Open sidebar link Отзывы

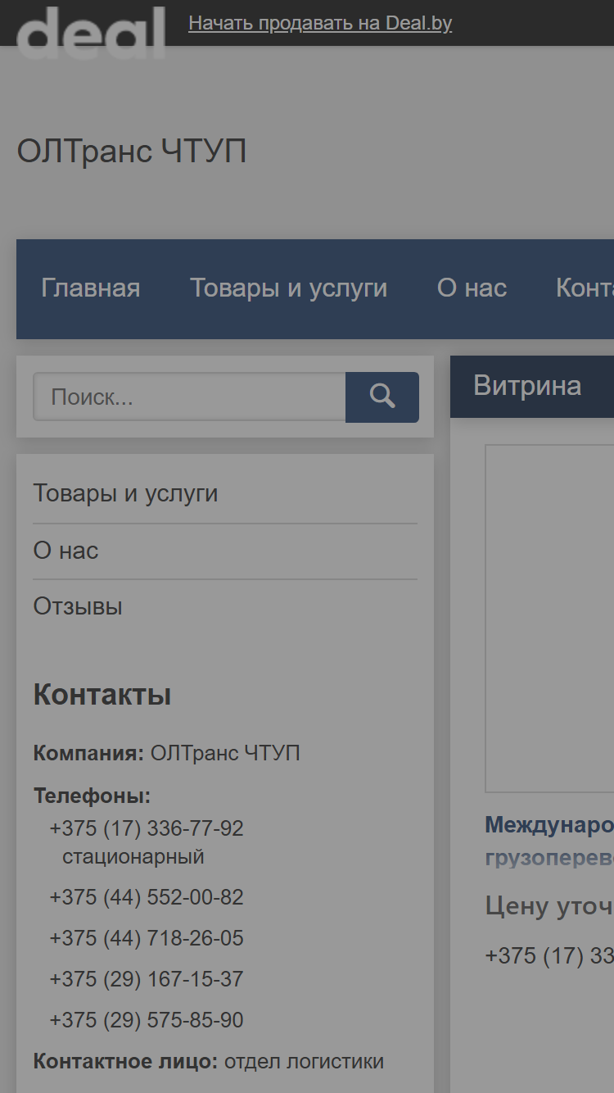[x=78, y=606]
